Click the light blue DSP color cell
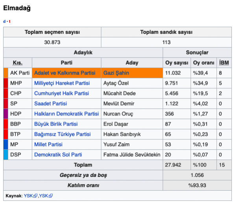The image size is (244, 204). tap(6, 155)
